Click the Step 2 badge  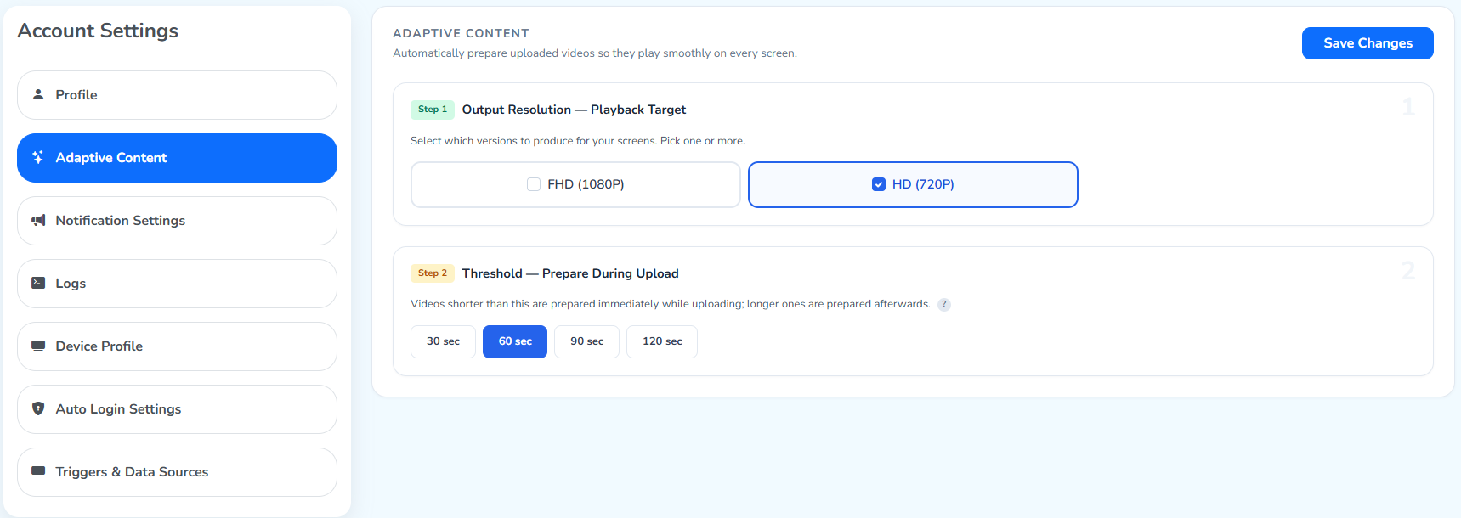pos(433,273)
